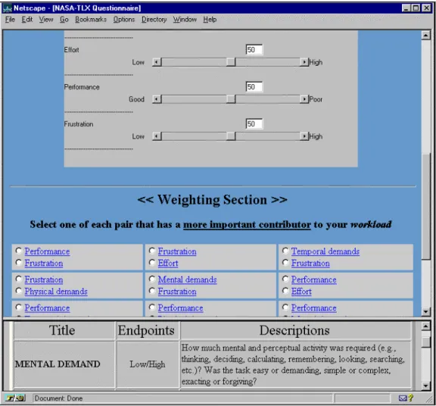436x406 pixels.
Task: Click the Descriptions column header
Action: (295, 330)
